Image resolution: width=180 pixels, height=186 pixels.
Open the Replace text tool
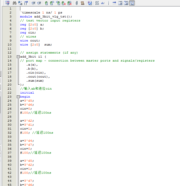coord(20,3)
